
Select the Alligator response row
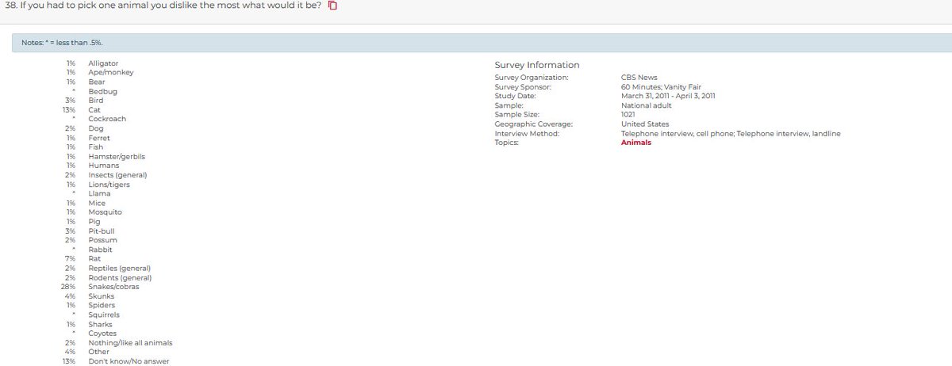(91, 63)
